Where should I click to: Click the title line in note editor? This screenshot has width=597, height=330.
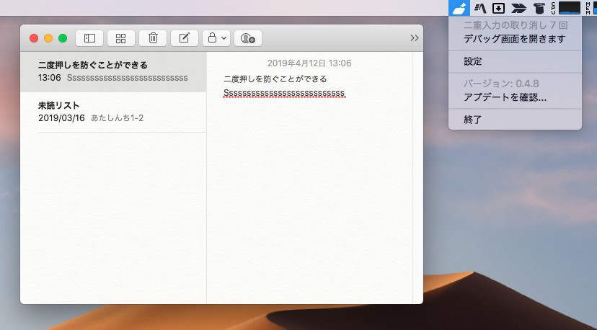275,79
